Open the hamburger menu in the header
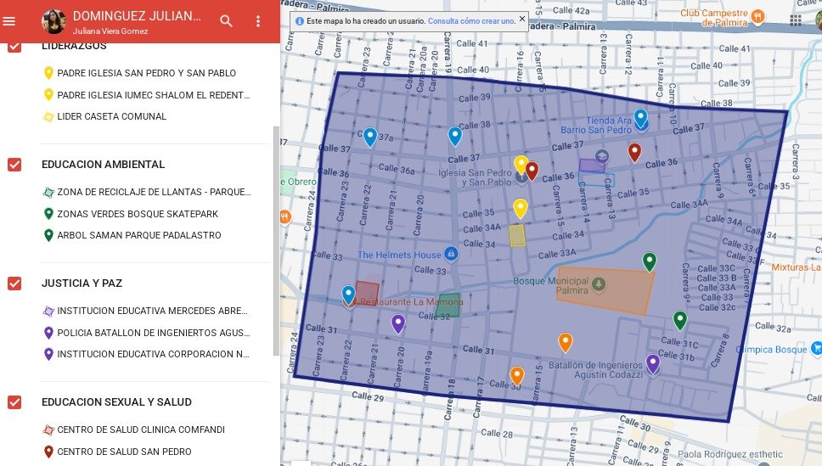This screenshot has width=822, height=466. pos(8,21)
